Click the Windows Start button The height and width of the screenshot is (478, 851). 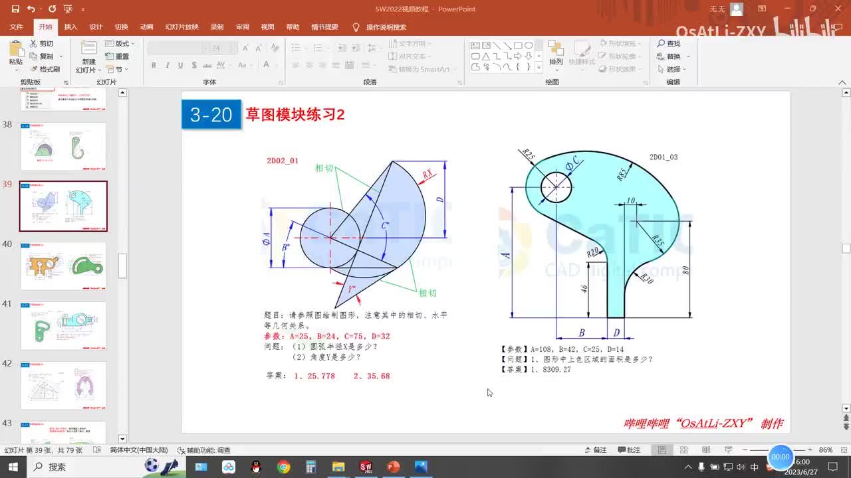coord(13,467)
